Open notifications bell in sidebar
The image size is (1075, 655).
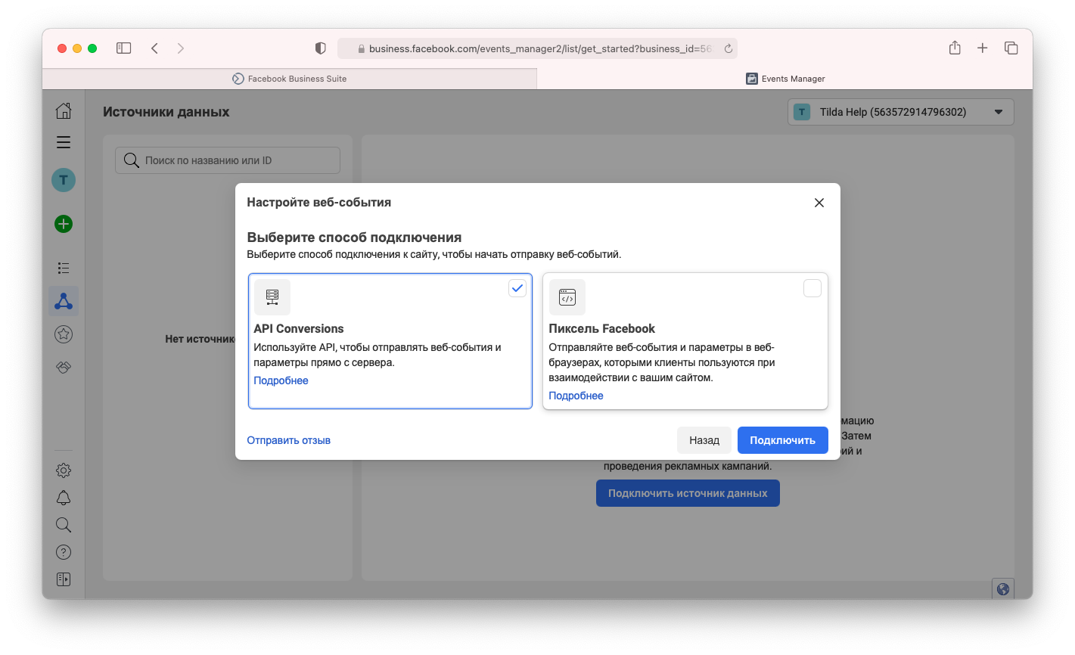click(x=64, y=498)
